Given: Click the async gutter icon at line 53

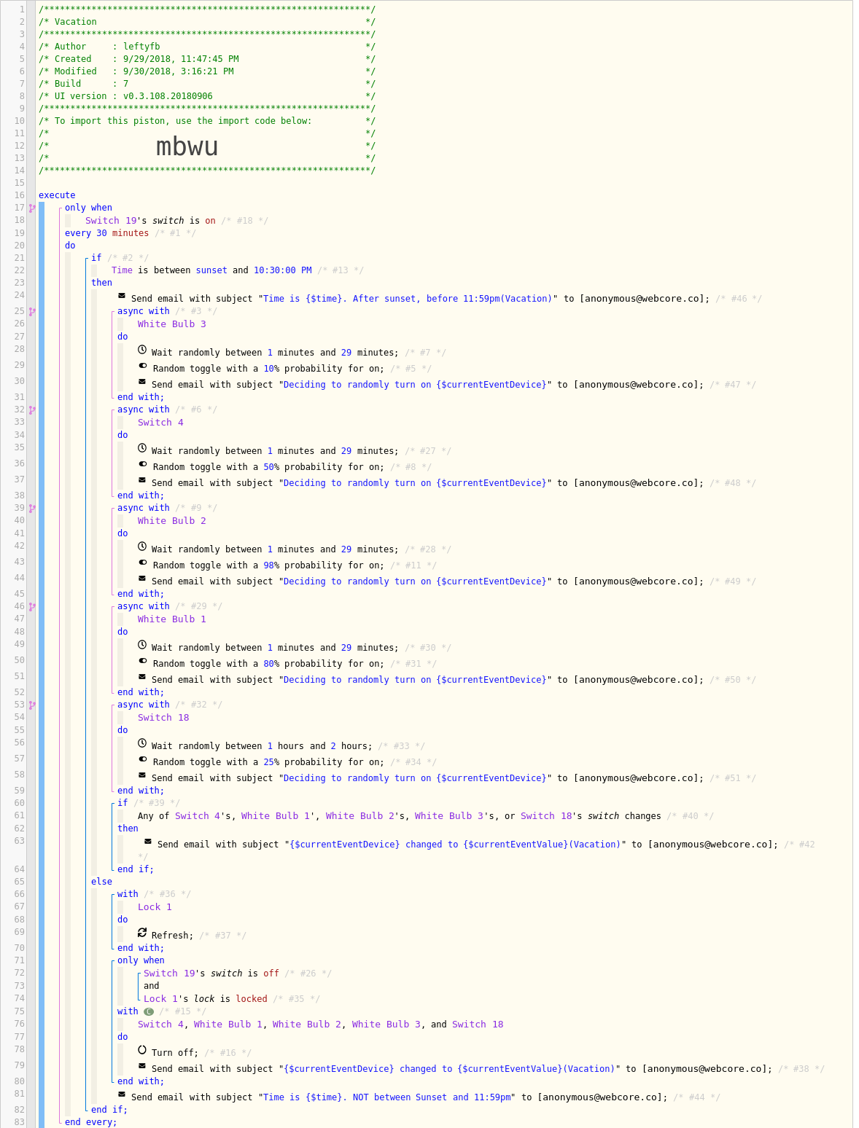Looking at the screenshot, I should point(32,705).
